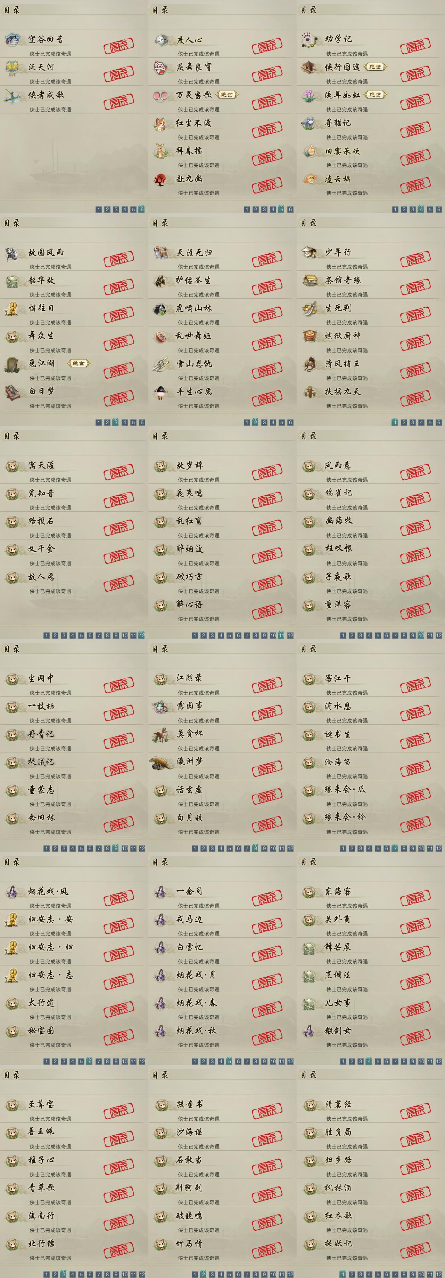Screen dimensions: 445x1278
Task: Click the paw print icon beside 劝学记
Action: 310,39
